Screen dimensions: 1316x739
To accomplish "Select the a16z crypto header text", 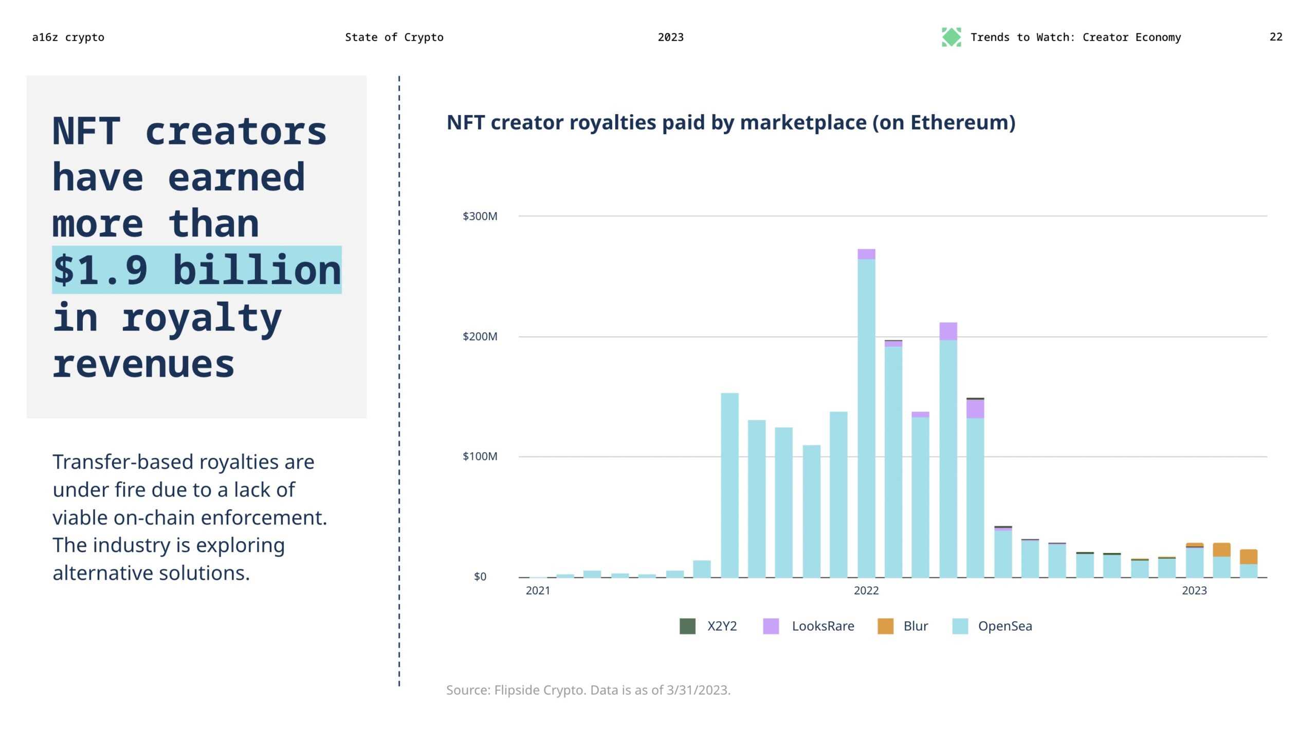I will 68,37.
